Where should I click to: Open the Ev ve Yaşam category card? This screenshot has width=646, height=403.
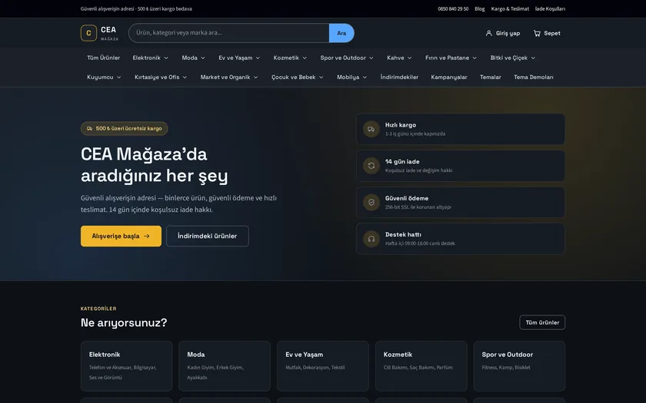pos(323,366)
